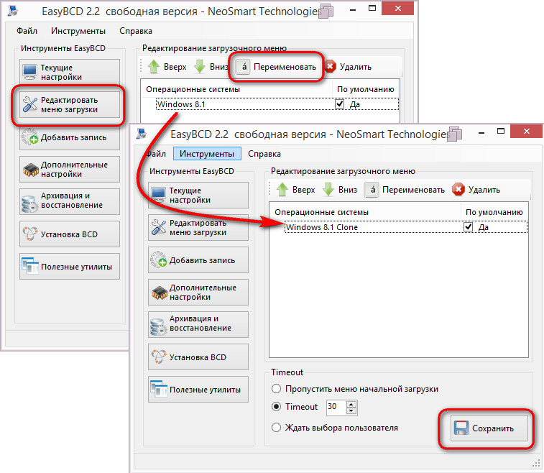544x473 pixels.
Task: Click Переименовать icon in front window toolbar
Action: [x=372, y=190]
